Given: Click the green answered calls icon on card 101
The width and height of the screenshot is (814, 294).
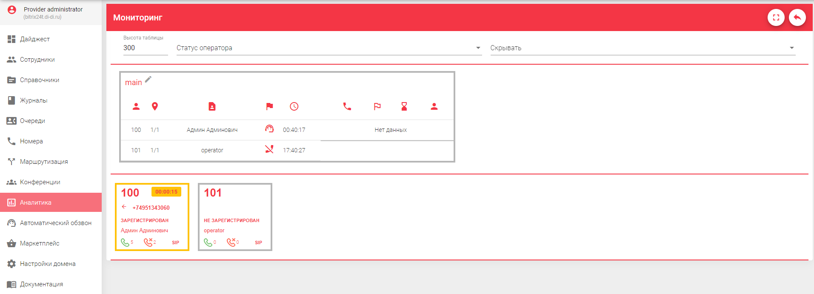Looking at the screenshot, I should [208, 243].
